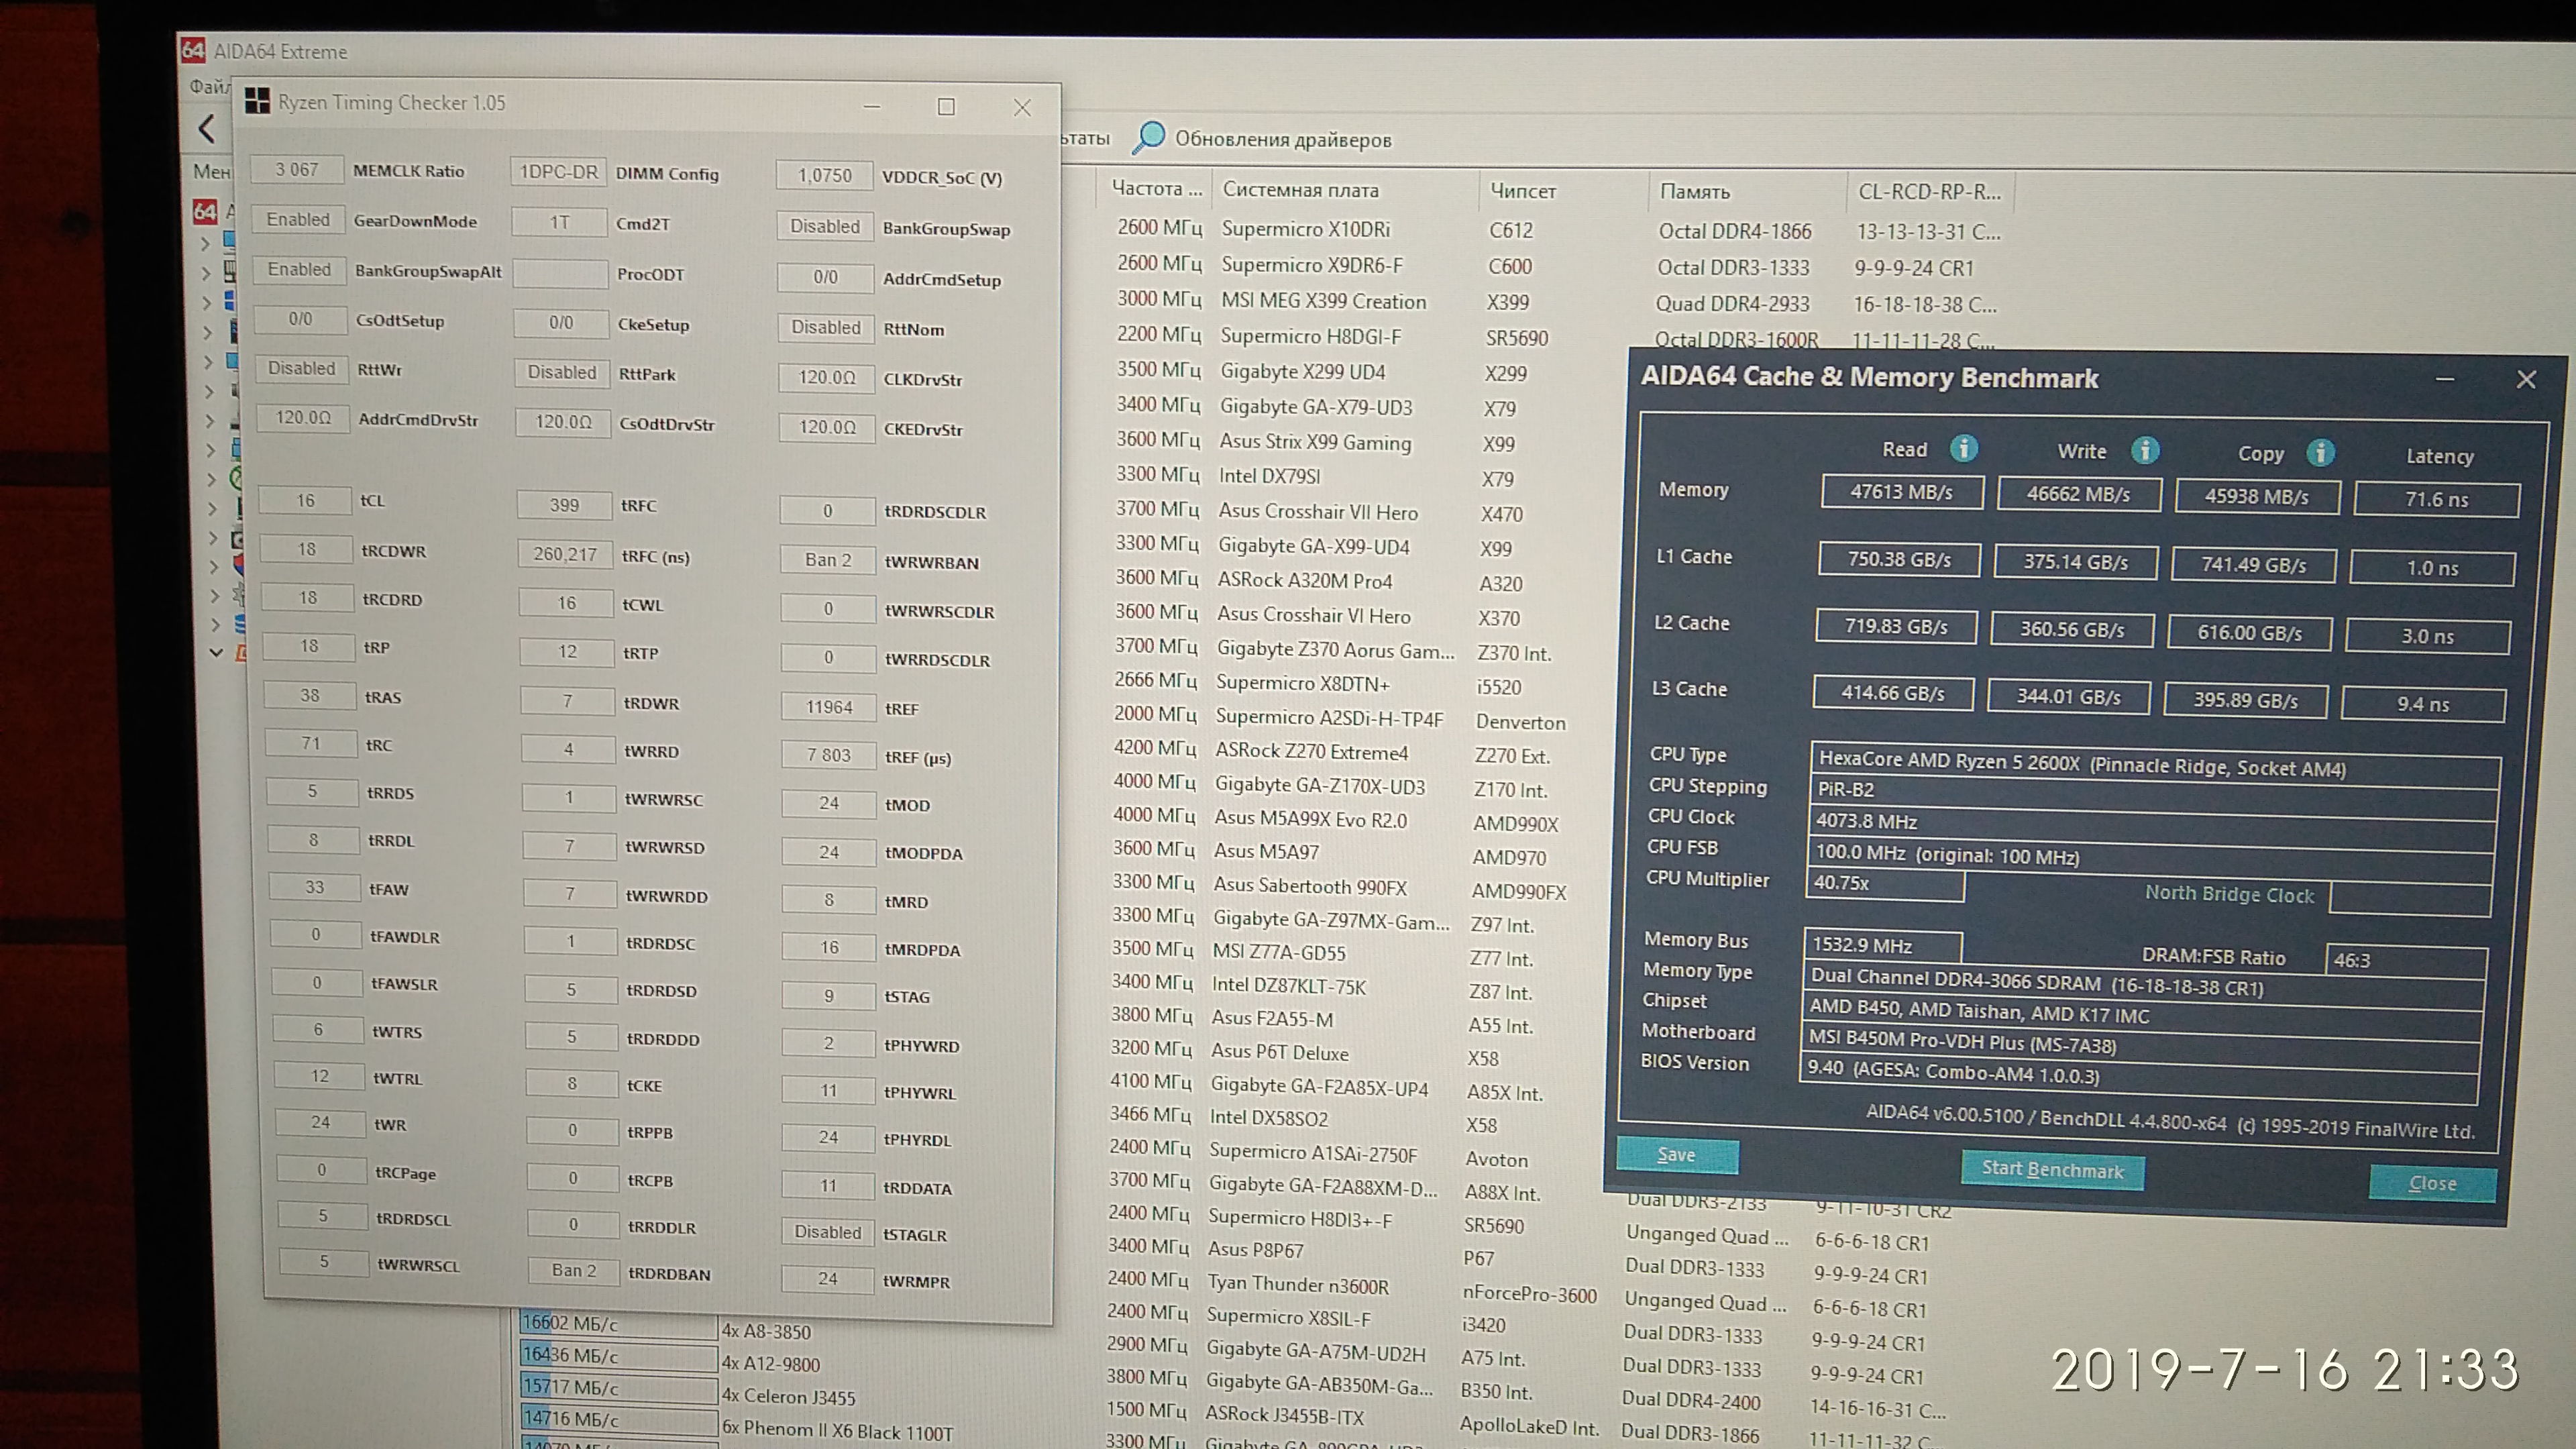This screenshot has width=2576, height=1449.
Task: Click the back arrow in AIDA64 toolbar
Action: click(207, 128)
